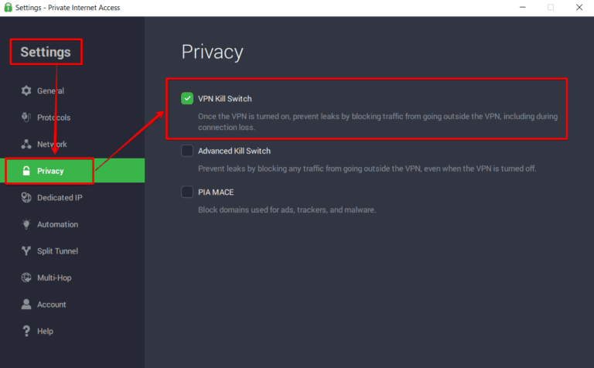The width and height of the screenshot is (594, 368).
Task: Select the Split Tunnel label
Action: pos(57,251)
